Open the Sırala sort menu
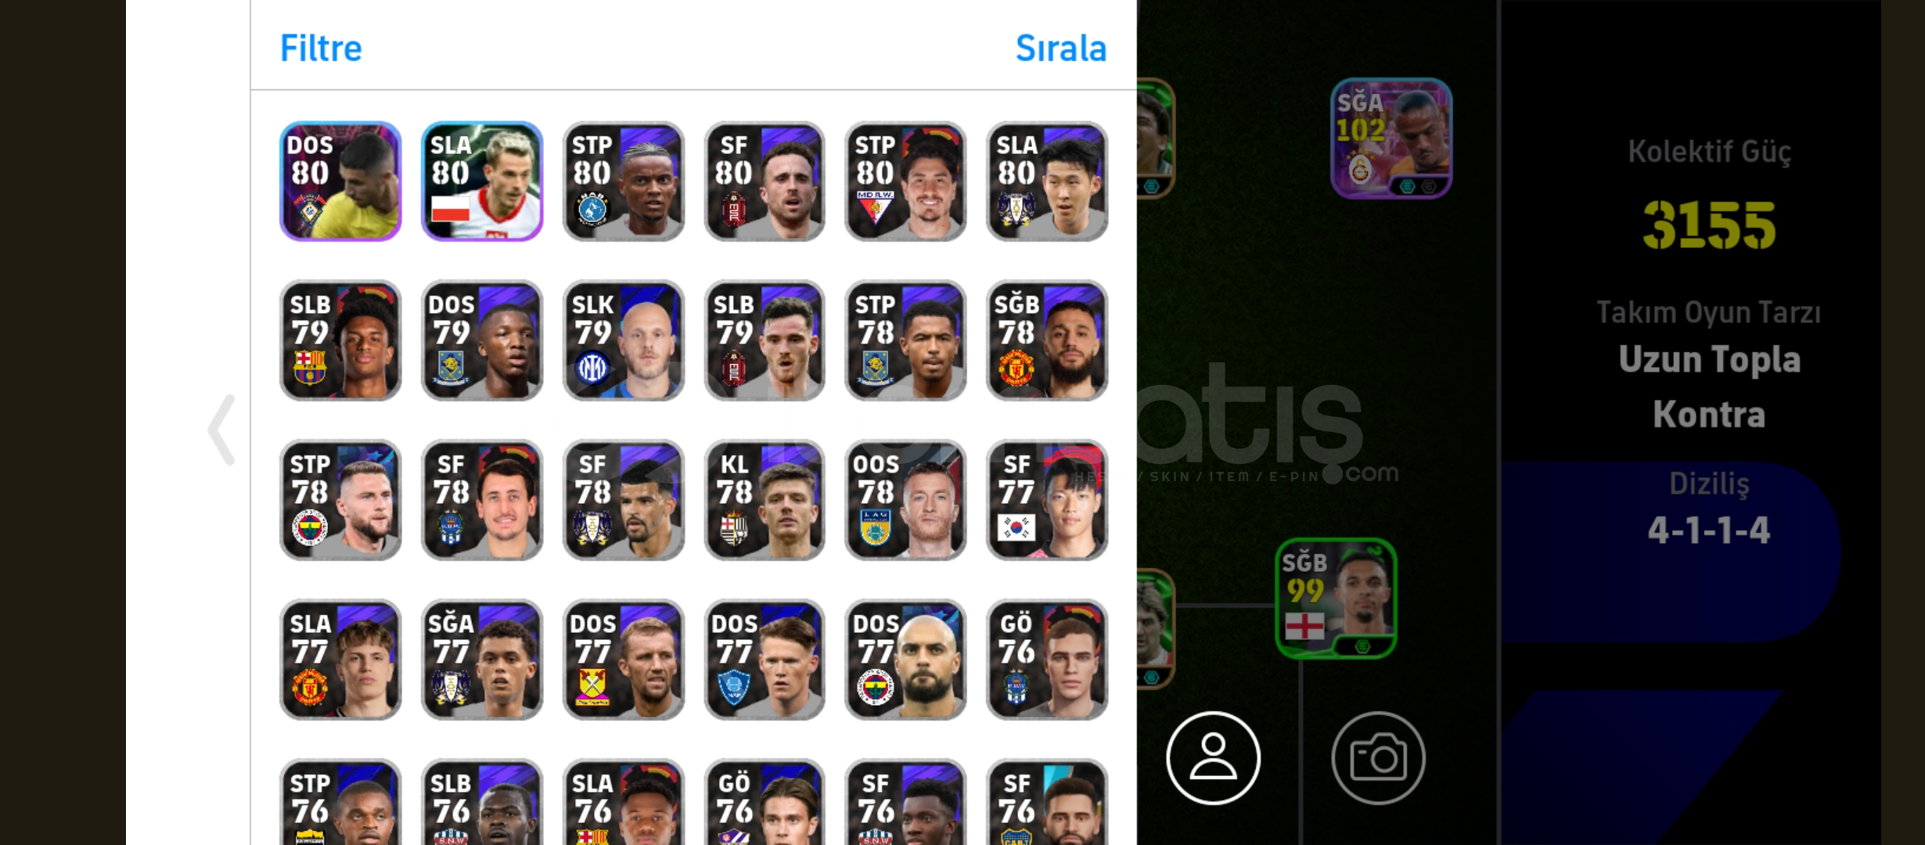Screen dimensions: 1925x845 pyautogui.click(x=1060, y=49)
